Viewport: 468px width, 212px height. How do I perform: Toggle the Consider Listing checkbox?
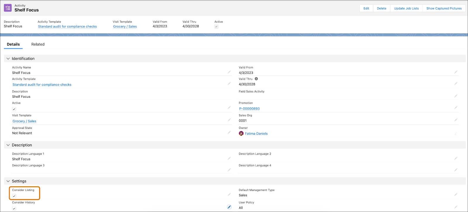pos(14,196)
